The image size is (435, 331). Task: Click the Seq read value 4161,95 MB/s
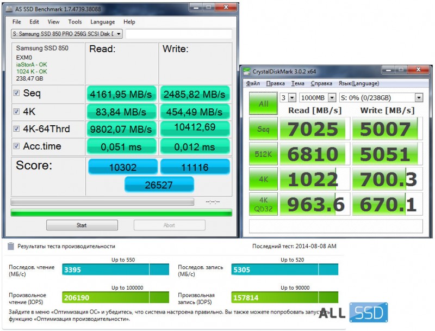tap(121, 94)
